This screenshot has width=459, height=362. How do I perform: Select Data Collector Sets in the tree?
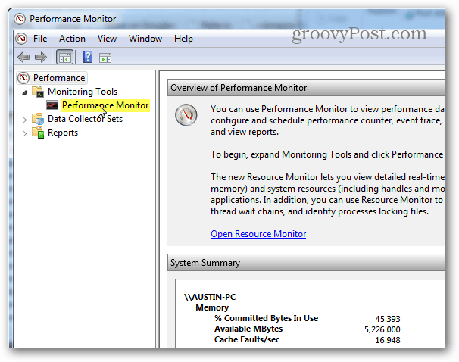coord(85,118)
